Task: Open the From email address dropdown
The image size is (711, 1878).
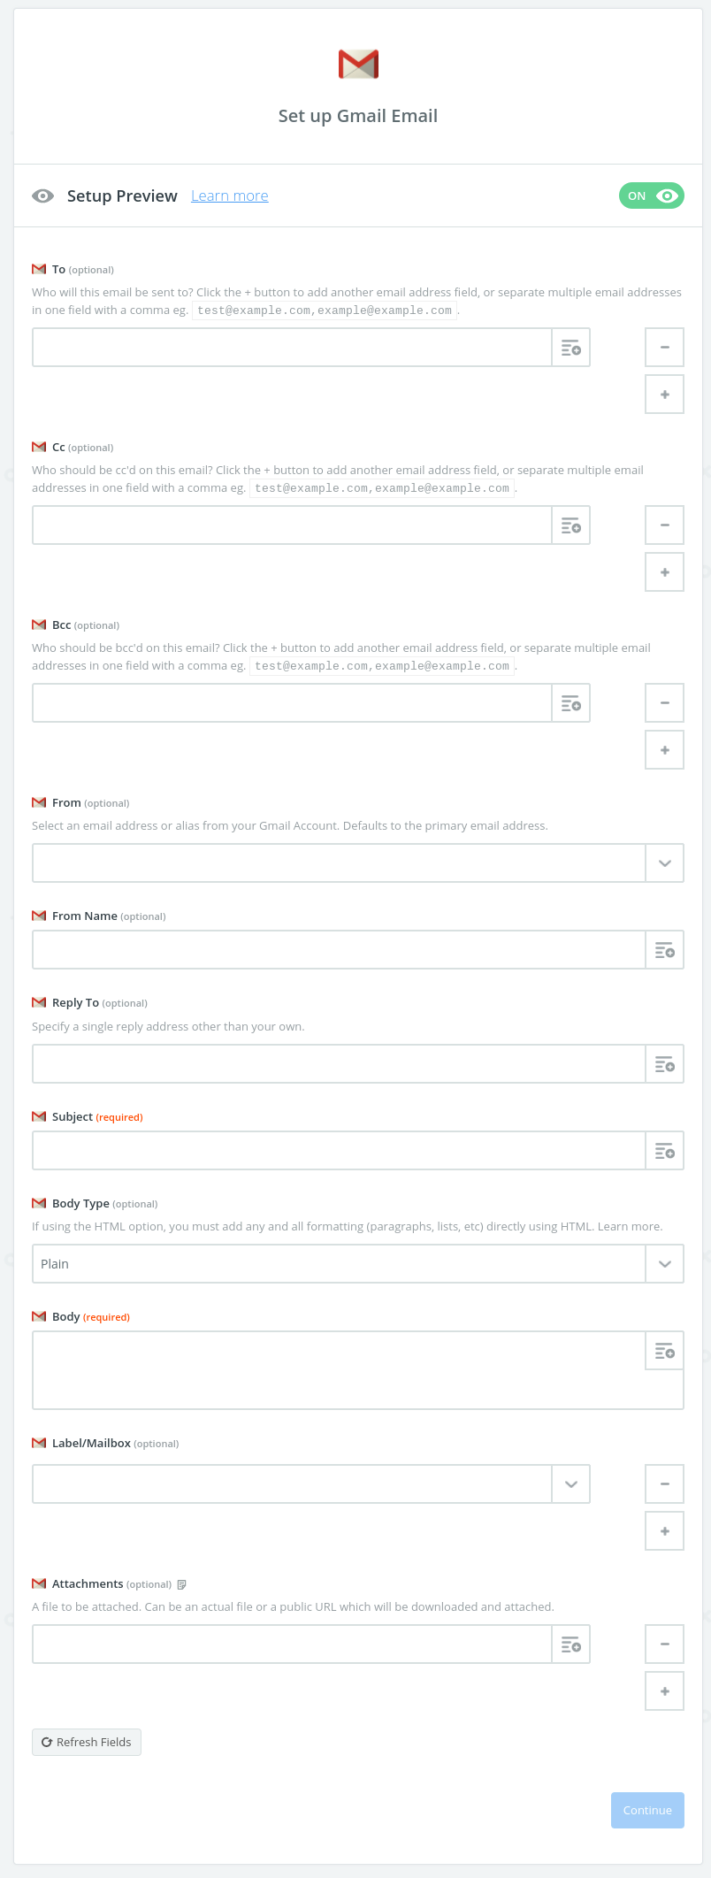Action: coord(665,863)
